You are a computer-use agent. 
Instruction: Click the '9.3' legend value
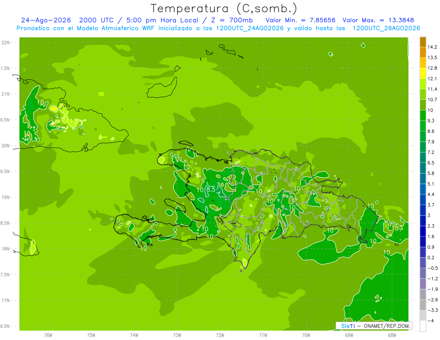click(x=431, y=121)
